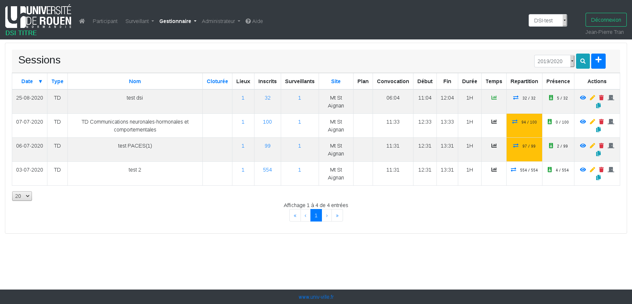Duplicate the test PACES(1) session with copy icon
The image size is (632, 304).
click(598, 153)
